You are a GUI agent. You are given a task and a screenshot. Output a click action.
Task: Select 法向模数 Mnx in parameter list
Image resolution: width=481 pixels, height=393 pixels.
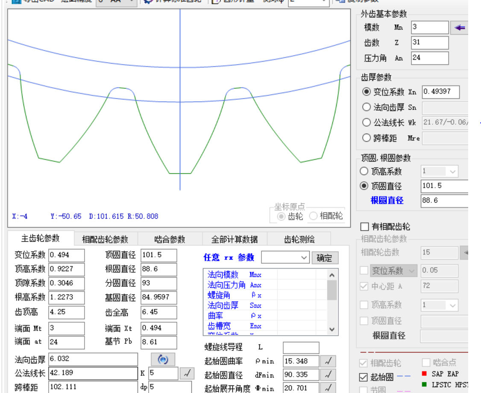[x=235, y=275]
